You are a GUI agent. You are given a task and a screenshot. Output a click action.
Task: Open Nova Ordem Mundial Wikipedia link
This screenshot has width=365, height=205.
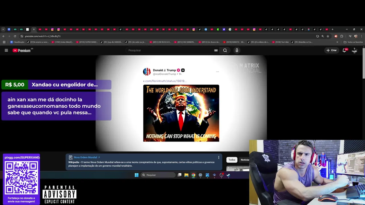pyautogui.click(x=87, y=157)
